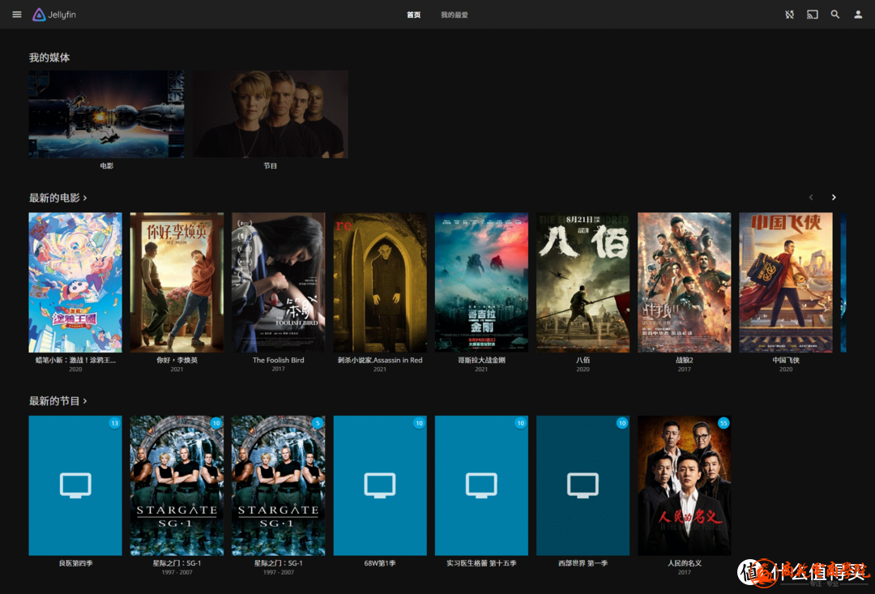Open the 中国飞侠 movie poster
This screenshot has width=875, height=594.
(786, 282)
